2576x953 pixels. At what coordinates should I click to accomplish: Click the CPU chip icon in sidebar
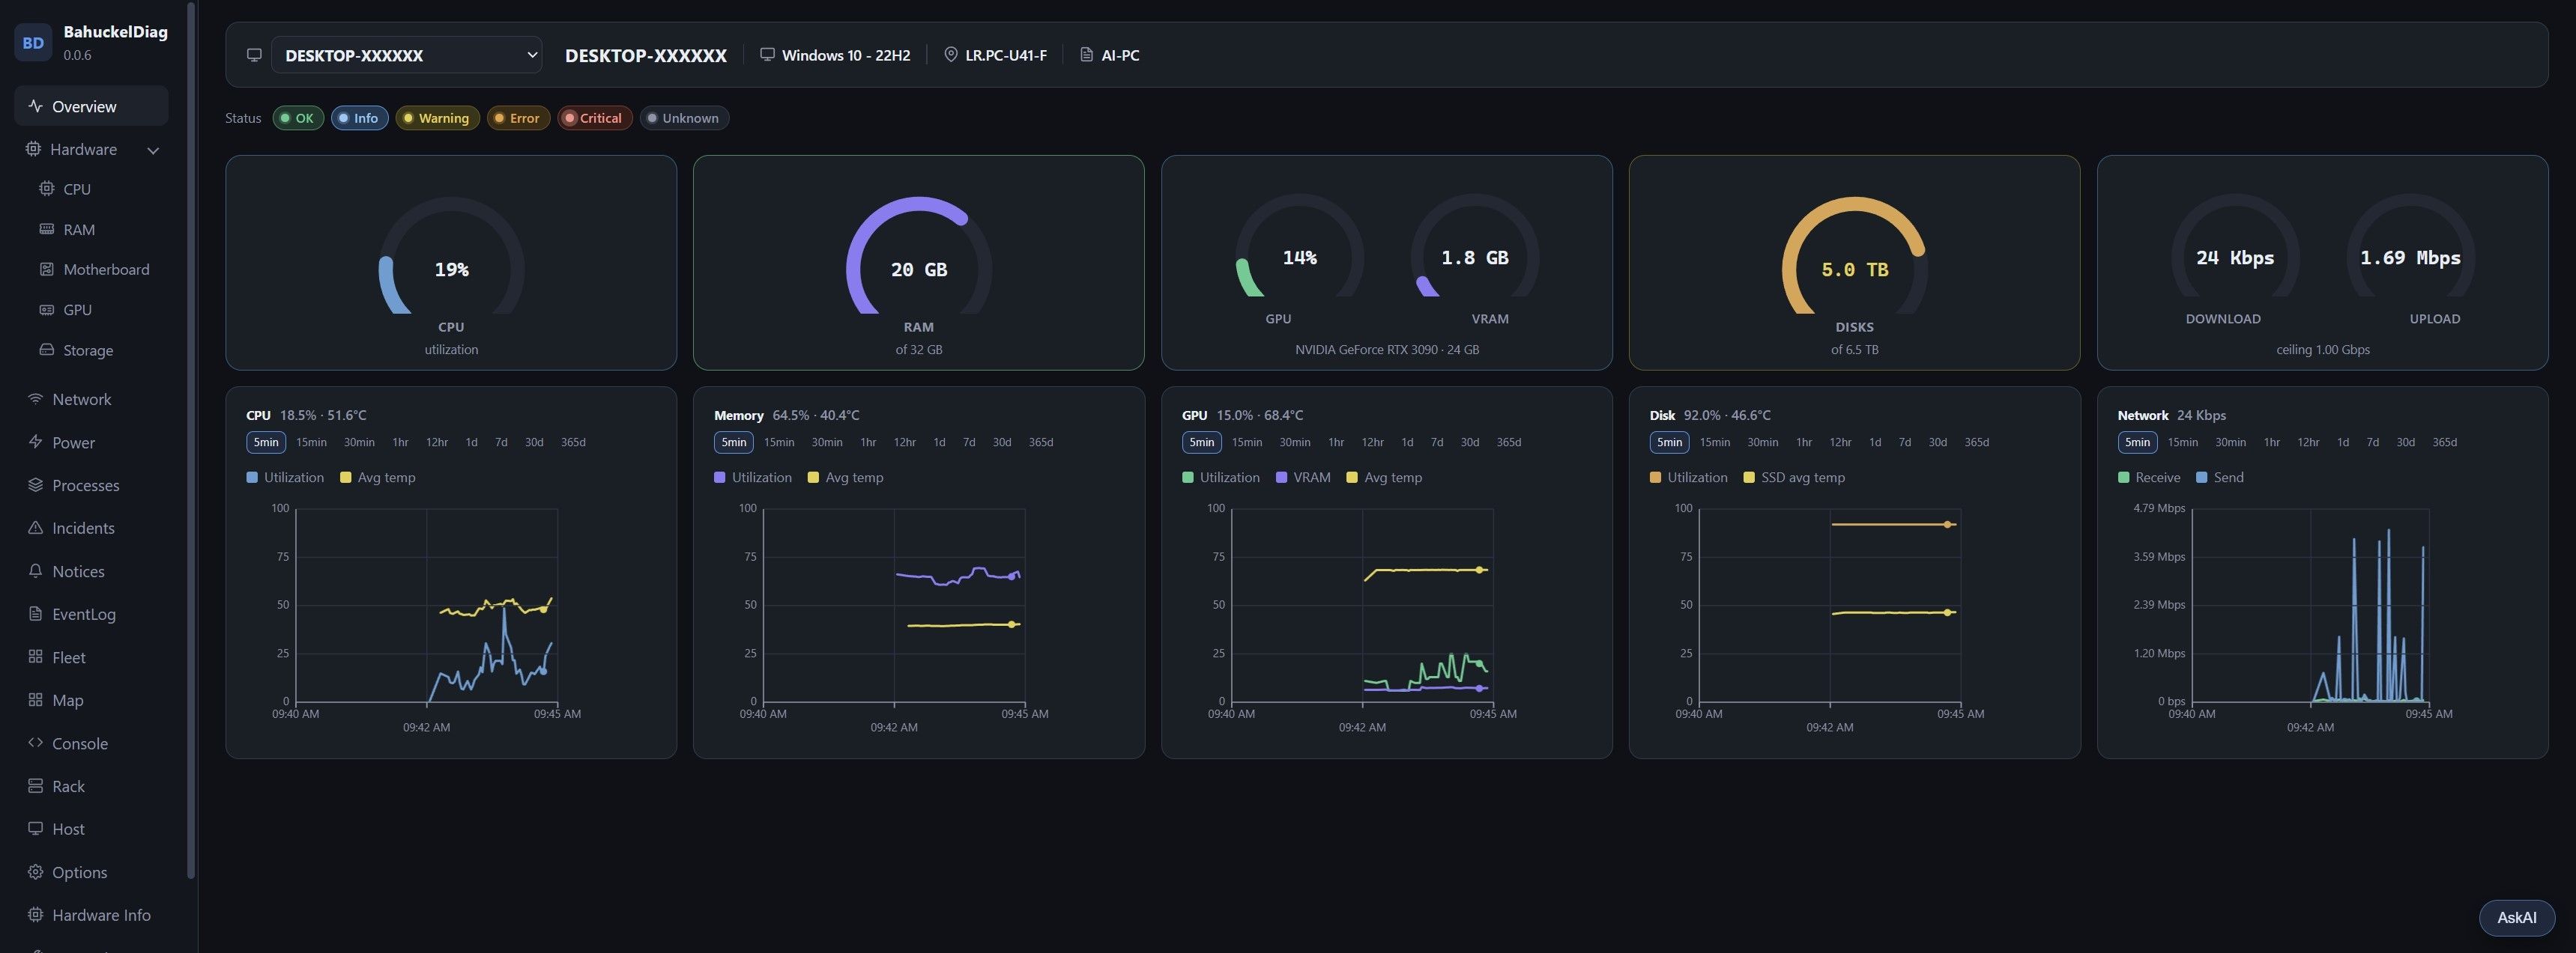click(x=46, y=189)
